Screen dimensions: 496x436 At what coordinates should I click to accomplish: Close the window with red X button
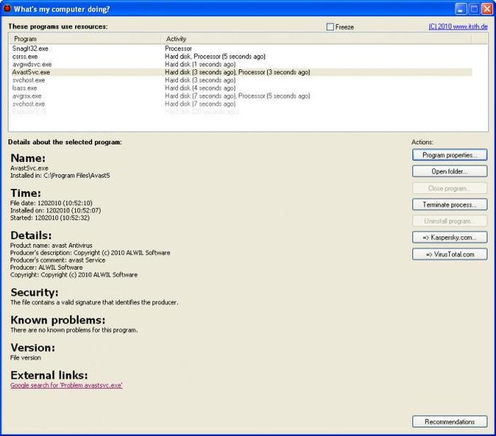(x=487, y=9)
